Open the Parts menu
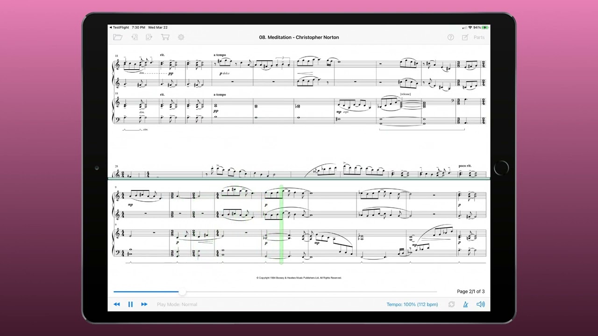The width and height of the screenshot is (598, 336). (x=479, y=37)
